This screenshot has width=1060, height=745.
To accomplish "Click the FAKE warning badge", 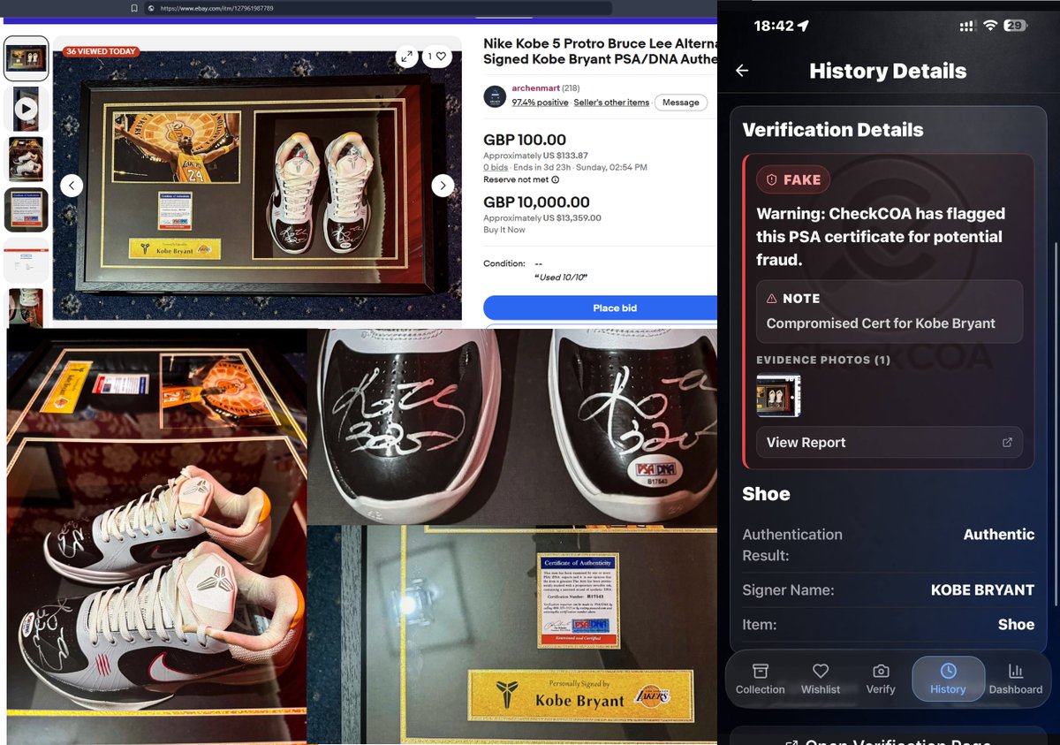I will [x=793, y=179].
